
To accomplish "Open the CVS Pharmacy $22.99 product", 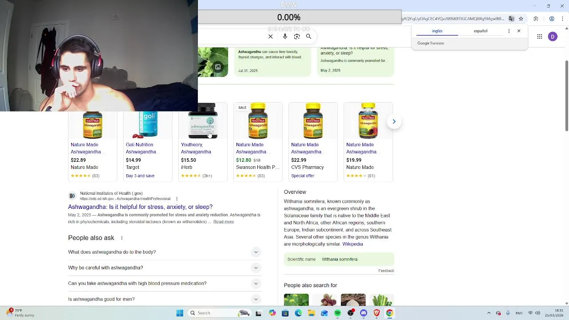I will (x=313, y=142).
